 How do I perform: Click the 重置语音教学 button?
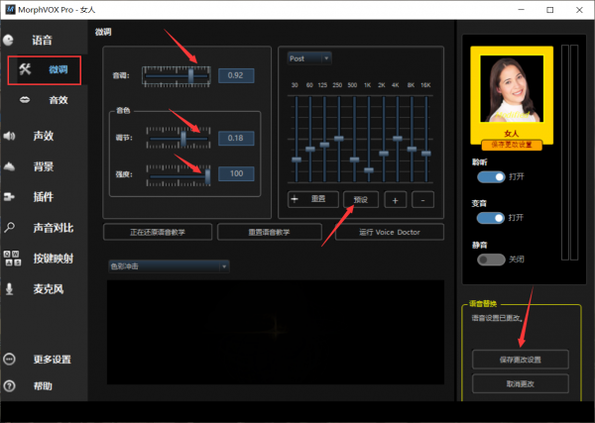[270, 232]
